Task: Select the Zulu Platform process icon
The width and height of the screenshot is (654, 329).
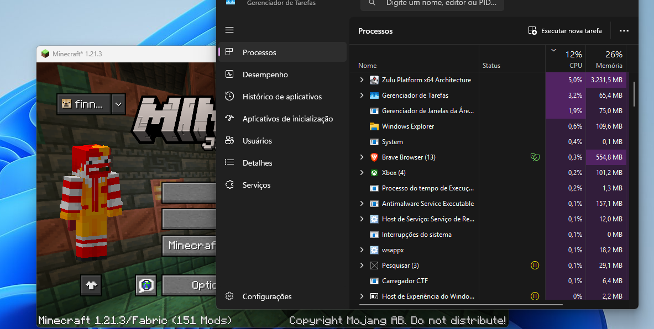Action: [x=374, y=80]
